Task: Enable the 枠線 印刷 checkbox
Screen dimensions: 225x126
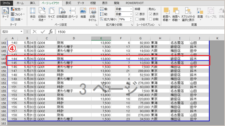Action: 137,19
